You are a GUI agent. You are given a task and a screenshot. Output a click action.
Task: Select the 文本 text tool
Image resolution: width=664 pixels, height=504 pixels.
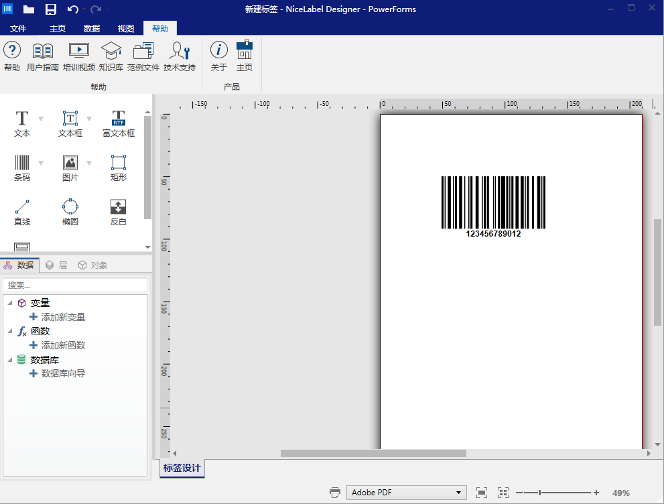tap(22, 124)
